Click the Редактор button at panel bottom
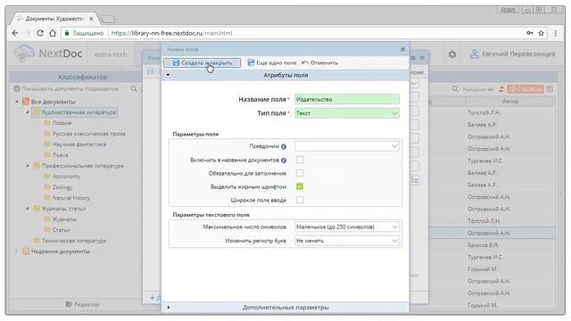Viewport: 571px width, 321px height. (83, 304)
